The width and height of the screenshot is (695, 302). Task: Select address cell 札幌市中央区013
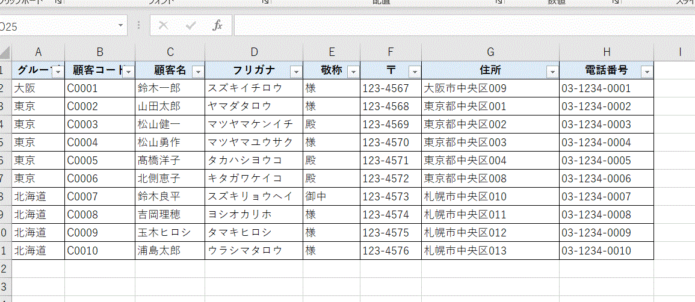pyautogui.click(x=490, y=251)
